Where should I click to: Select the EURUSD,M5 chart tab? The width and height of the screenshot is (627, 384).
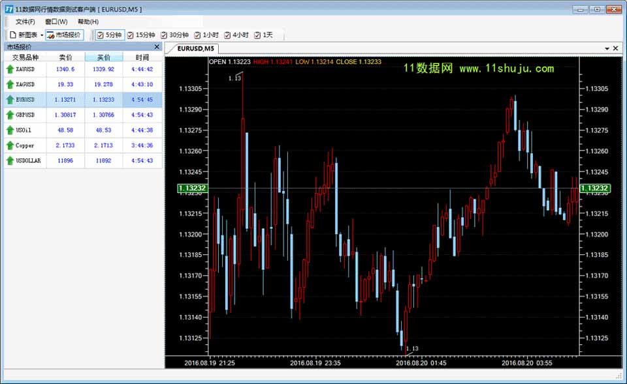click(x=195, y=48)
